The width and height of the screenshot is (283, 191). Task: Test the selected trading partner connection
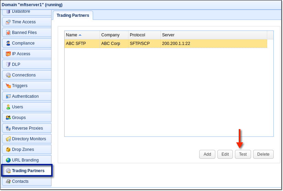[243, 154]
